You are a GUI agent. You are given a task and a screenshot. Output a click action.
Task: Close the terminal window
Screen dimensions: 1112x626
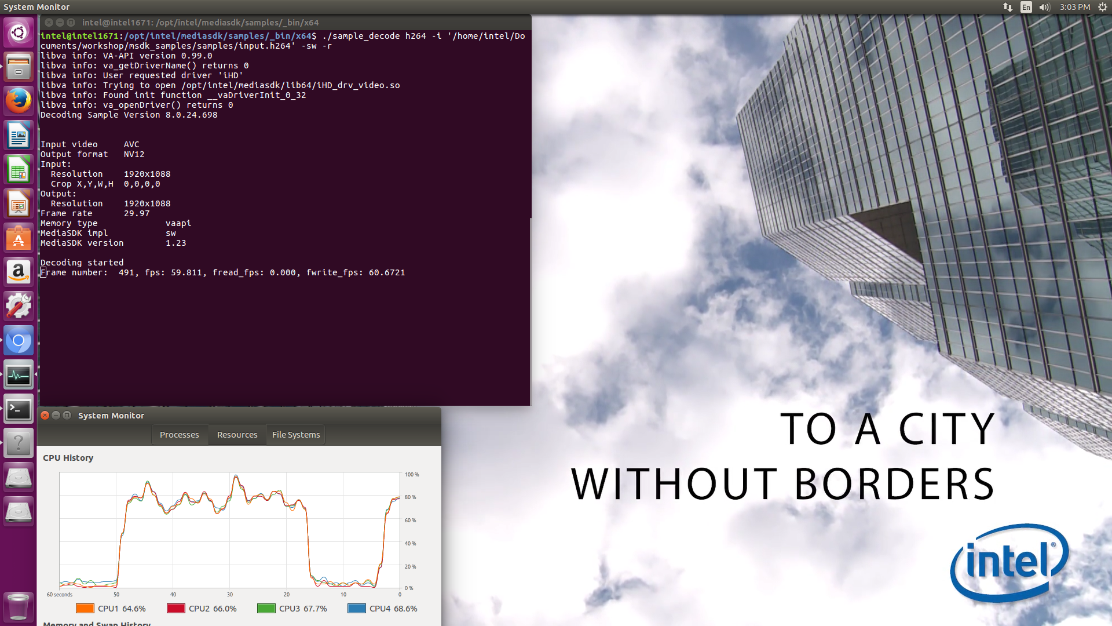click(x=49, y=23)
